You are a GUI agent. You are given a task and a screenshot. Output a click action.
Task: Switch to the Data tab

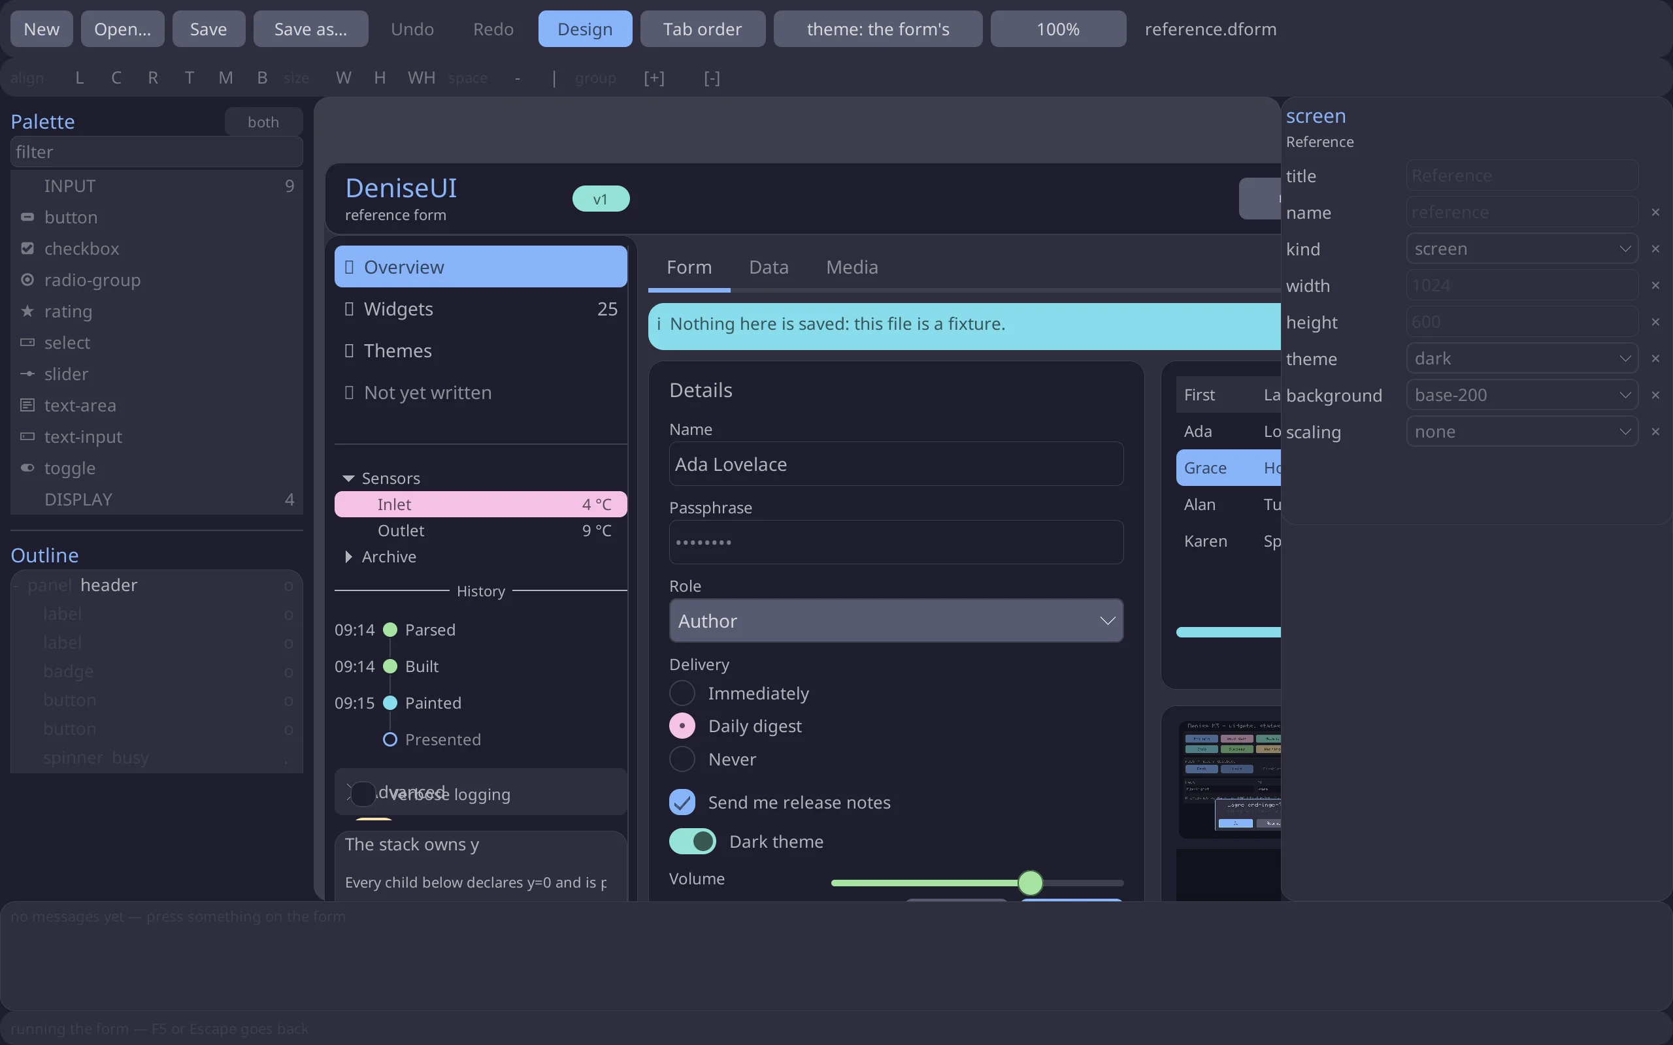[769, 266]
